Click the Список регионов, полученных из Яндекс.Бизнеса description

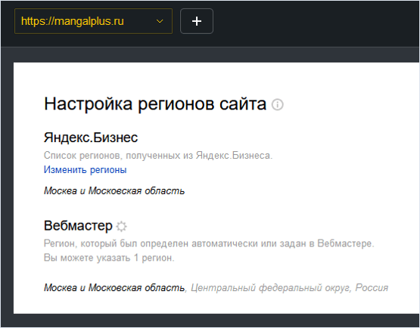point(158,156)
